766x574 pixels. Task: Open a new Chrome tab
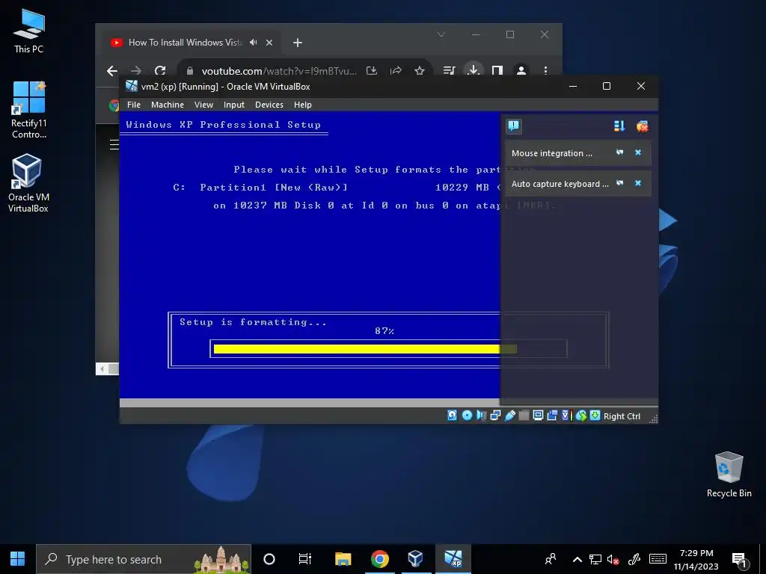(298, 43)
